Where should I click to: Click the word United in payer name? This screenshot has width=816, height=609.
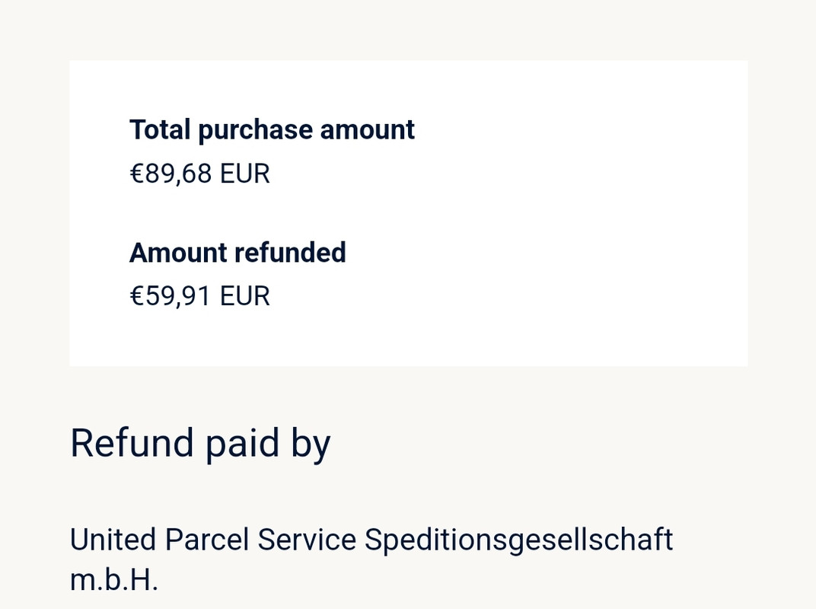click(x=113, y=540)
